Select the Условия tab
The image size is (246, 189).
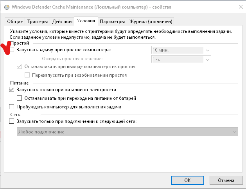[86, 21]
